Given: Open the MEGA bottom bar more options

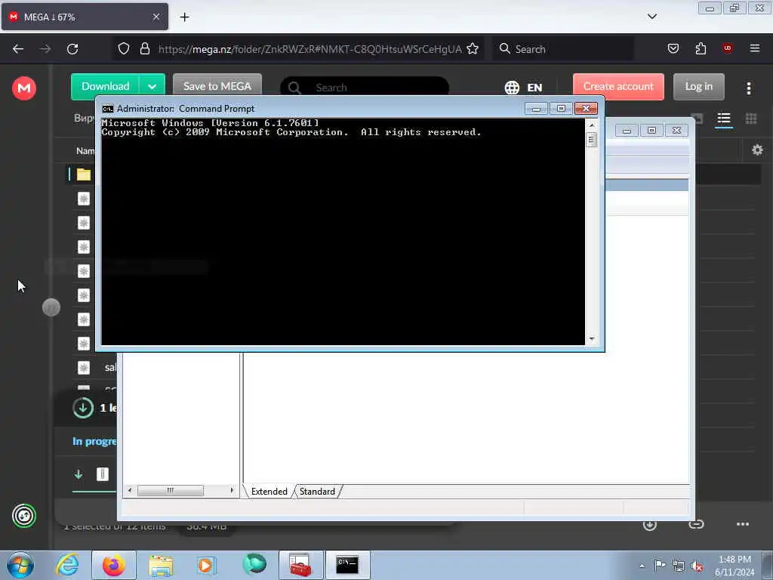Looking at the screenshot, I should click(x=743, y=524).
